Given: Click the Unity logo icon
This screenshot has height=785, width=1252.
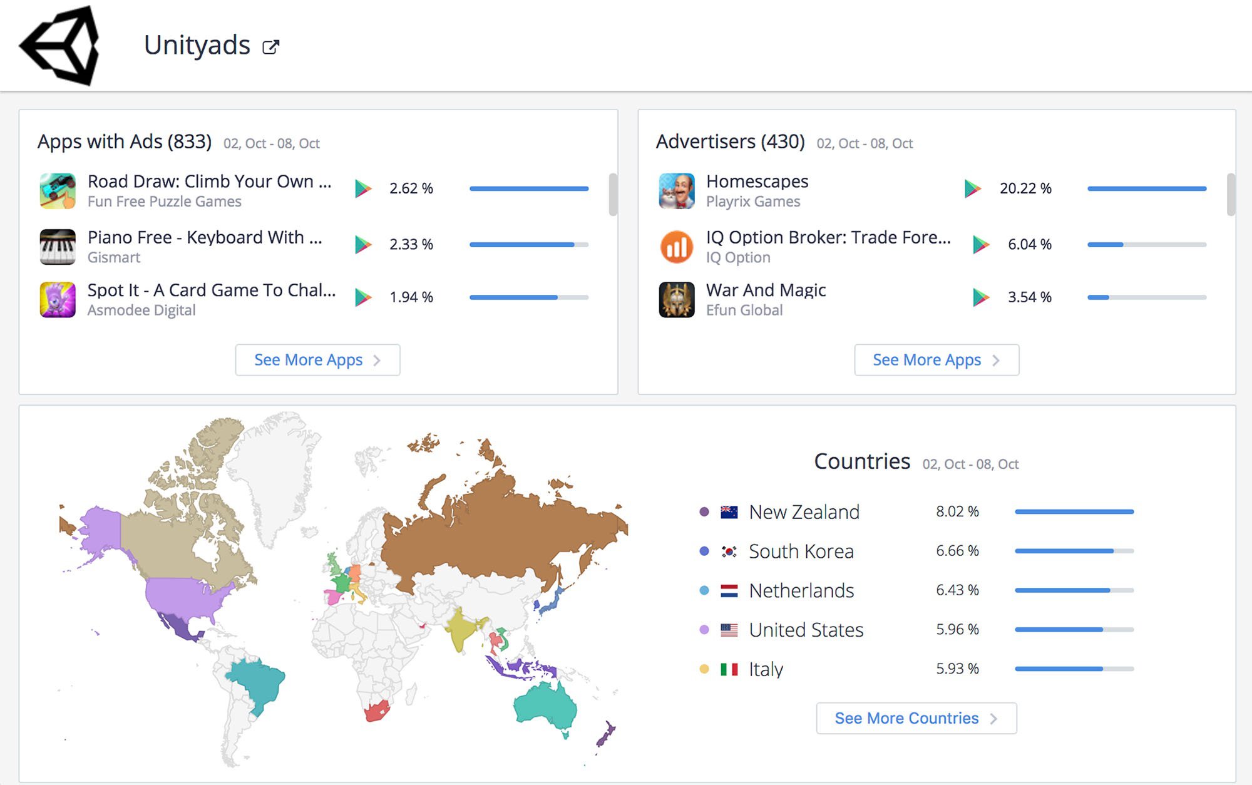Looking at the screenshot, I should 60,45.
